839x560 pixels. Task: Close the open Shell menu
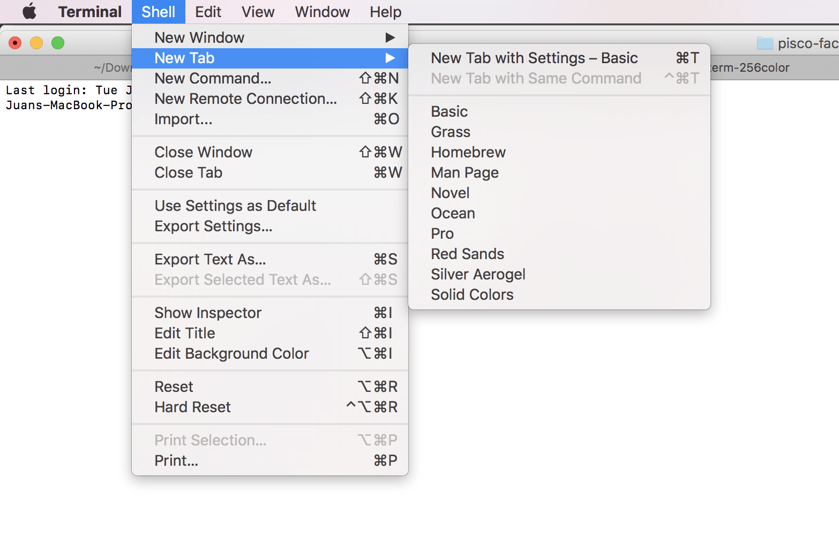(x=158, y=12)
